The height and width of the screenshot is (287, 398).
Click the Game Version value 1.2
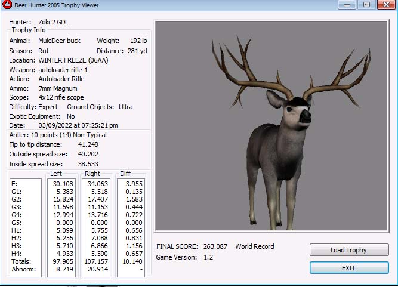pyautogui.click(x=208, y=257)
